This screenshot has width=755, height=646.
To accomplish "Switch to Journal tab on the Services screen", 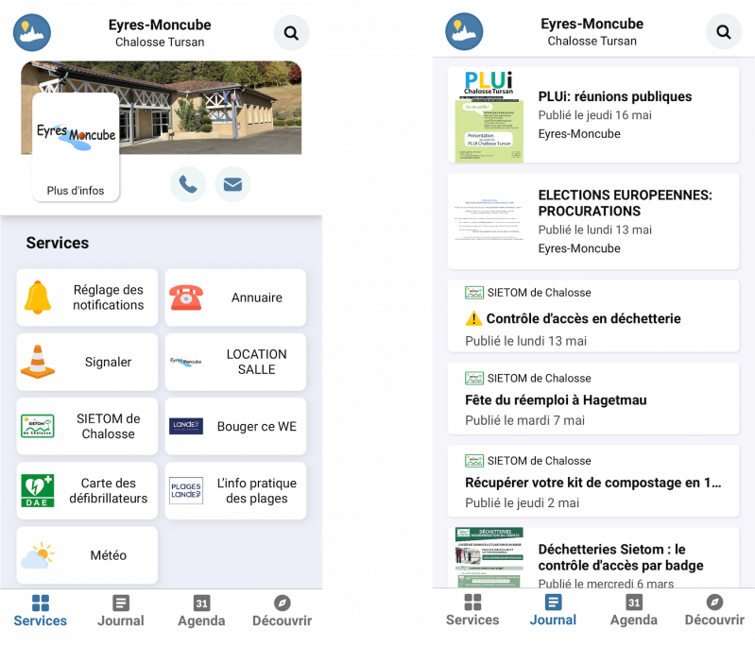I will pos(121,611).
